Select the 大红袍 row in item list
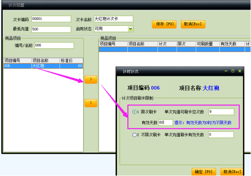251x176 pixels. pyautogui.click(x=43, y=66)
